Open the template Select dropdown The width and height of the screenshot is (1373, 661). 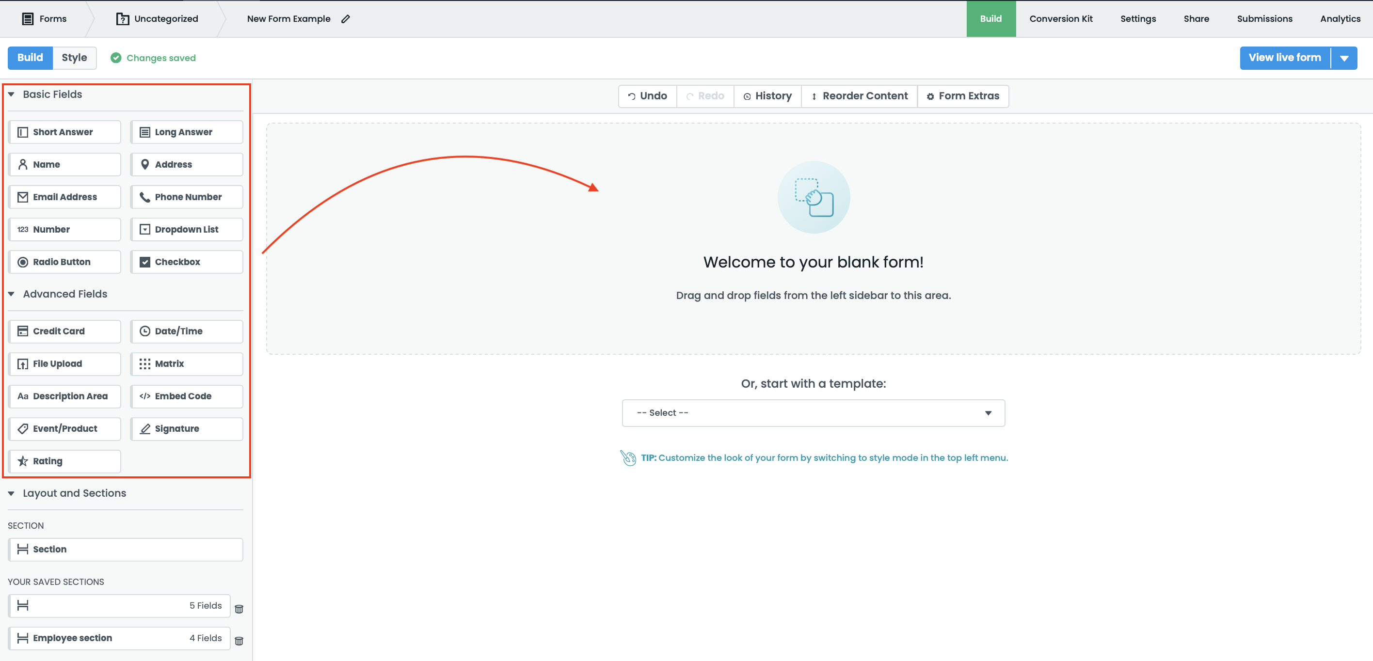pyautogui.click(x=813, y=413)
